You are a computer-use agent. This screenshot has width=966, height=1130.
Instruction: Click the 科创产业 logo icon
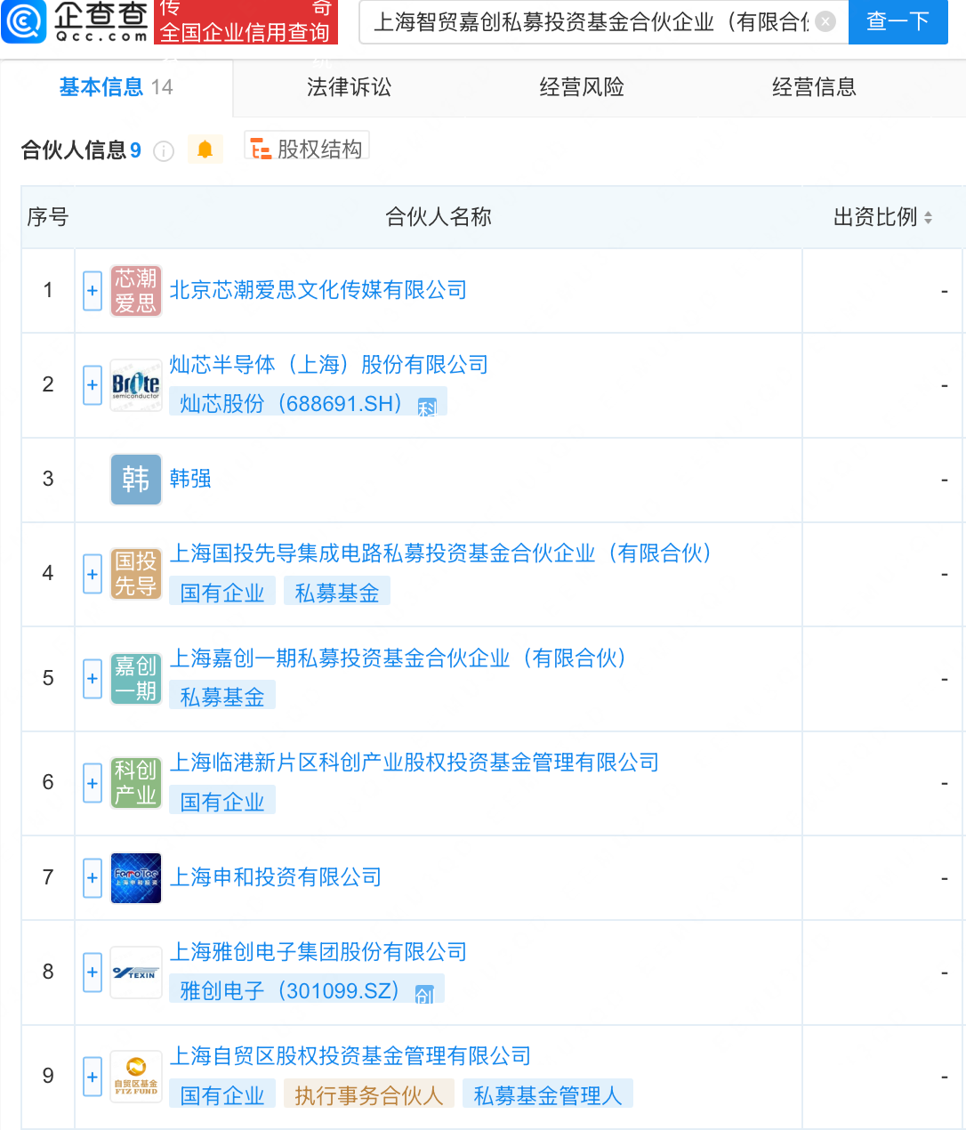pos(136,783)
